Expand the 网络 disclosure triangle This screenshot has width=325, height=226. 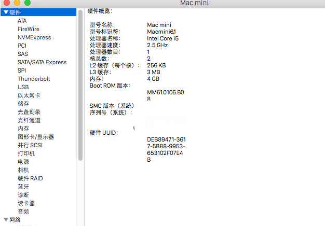(5, 220)
